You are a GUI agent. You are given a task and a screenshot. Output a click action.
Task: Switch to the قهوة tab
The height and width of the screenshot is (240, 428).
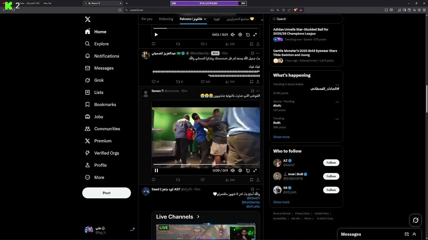(x=217, y=19)
